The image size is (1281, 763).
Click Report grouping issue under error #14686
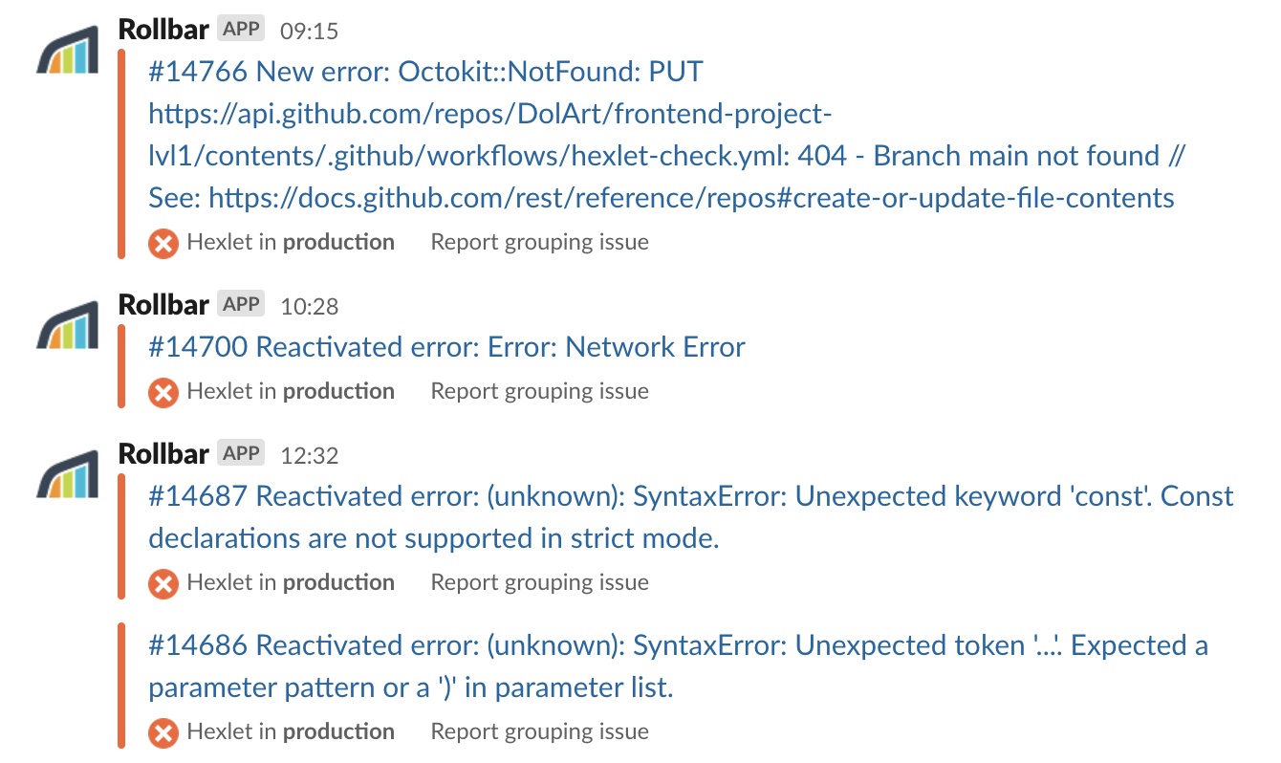pyautogui.click(x=539, y=731)
